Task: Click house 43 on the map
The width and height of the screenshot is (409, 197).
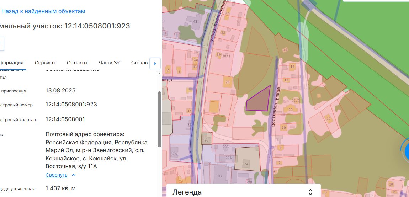Action: point(195,21)
